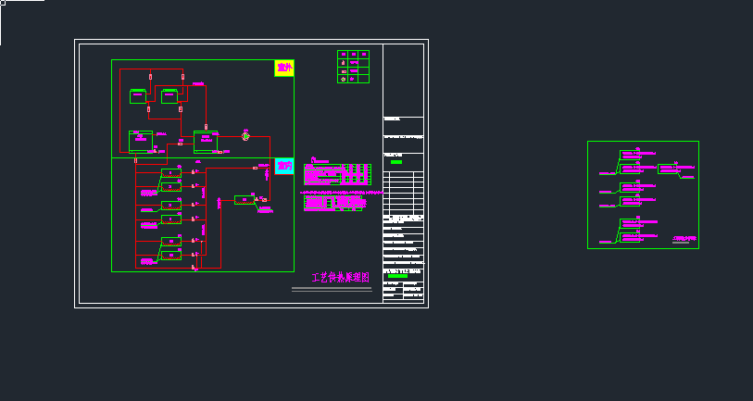Click the gray double underline below the title

pos(336,289)
